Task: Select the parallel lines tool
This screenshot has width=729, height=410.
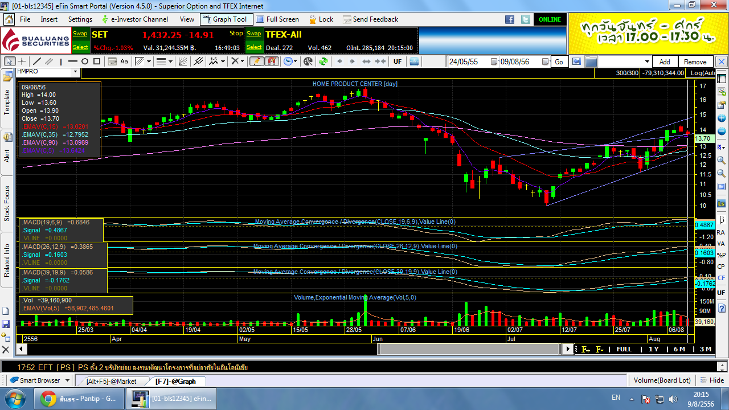Action: [x=49, y=61]
